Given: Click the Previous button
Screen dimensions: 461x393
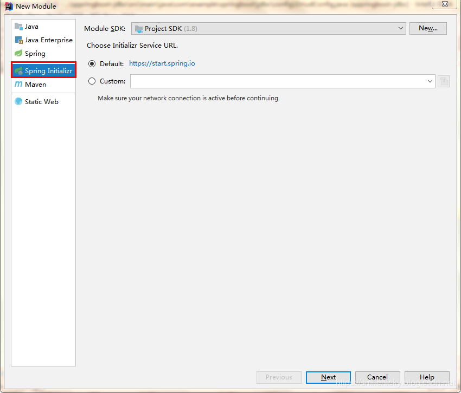Looking at the screenshot, I should (279, 377).
